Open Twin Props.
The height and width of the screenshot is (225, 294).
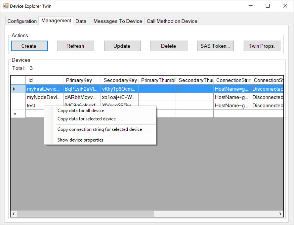(262, 46)
